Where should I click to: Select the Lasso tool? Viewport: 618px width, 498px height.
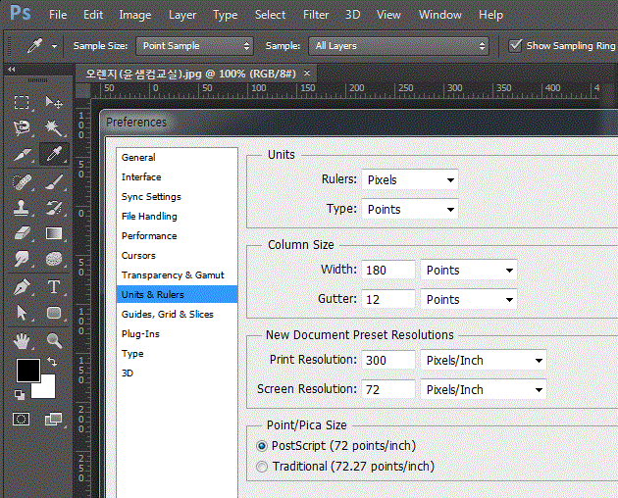click(22, 127)
